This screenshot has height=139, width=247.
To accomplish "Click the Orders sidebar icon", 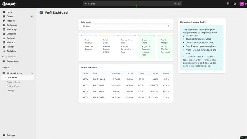I will coord(4,16).
